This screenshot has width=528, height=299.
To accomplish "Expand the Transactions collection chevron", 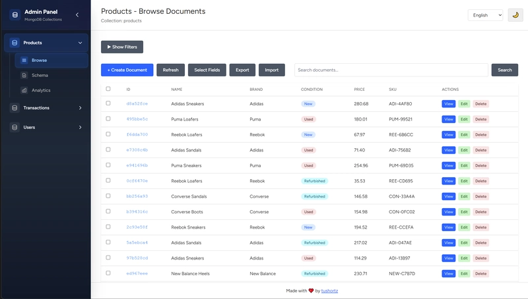I will (x=81, y=108).
